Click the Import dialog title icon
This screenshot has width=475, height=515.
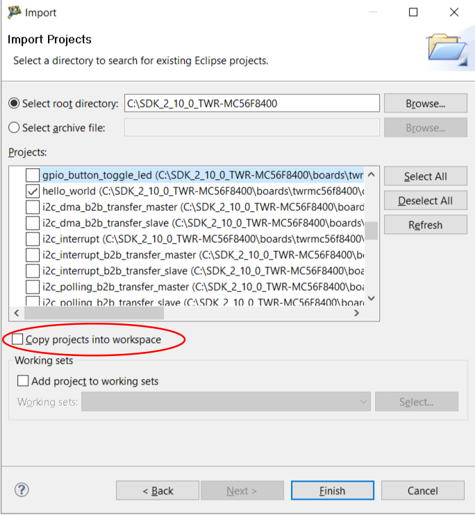pyautogui.click(x=15, y=12)
